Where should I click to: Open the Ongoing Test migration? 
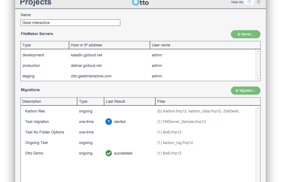pos(36,143)
